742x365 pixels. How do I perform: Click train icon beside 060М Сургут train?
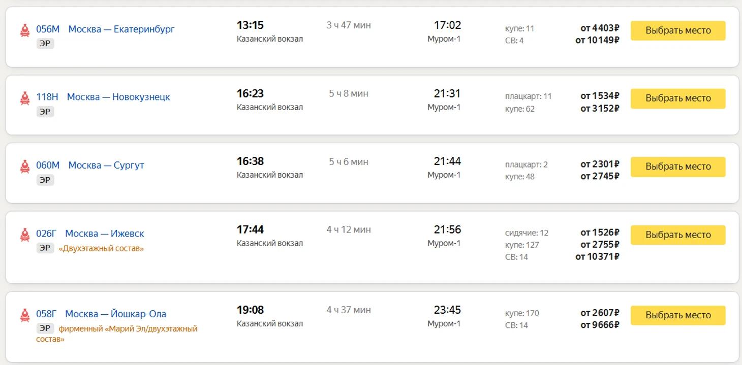25,166
